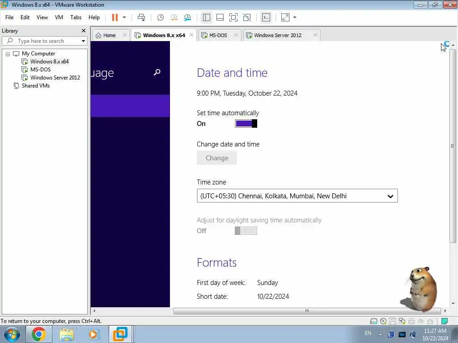458x343 pixels.
Task: Toggle the library sidebar view icon
Action: tap(207, 17)
